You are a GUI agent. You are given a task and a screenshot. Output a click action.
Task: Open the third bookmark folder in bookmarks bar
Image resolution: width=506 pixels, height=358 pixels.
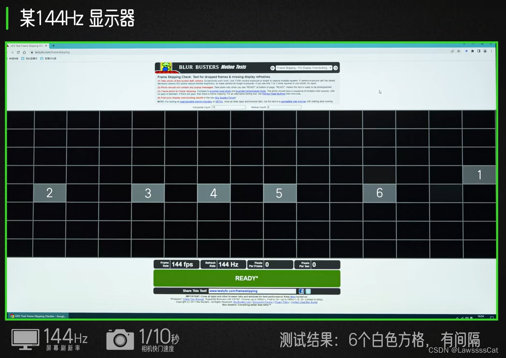(48, 59)
